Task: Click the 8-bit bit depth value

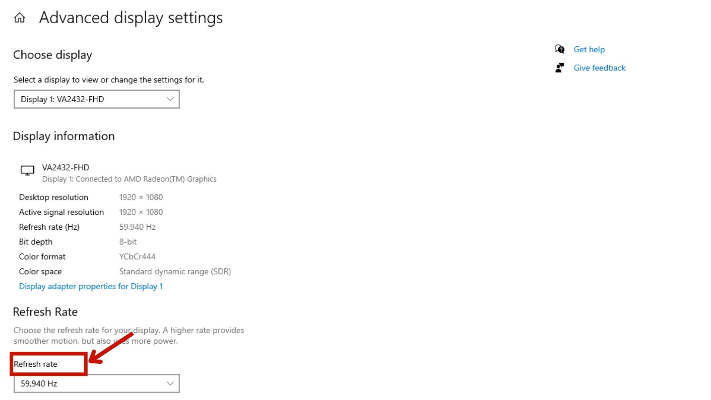Action: click(x=128, y=242)
